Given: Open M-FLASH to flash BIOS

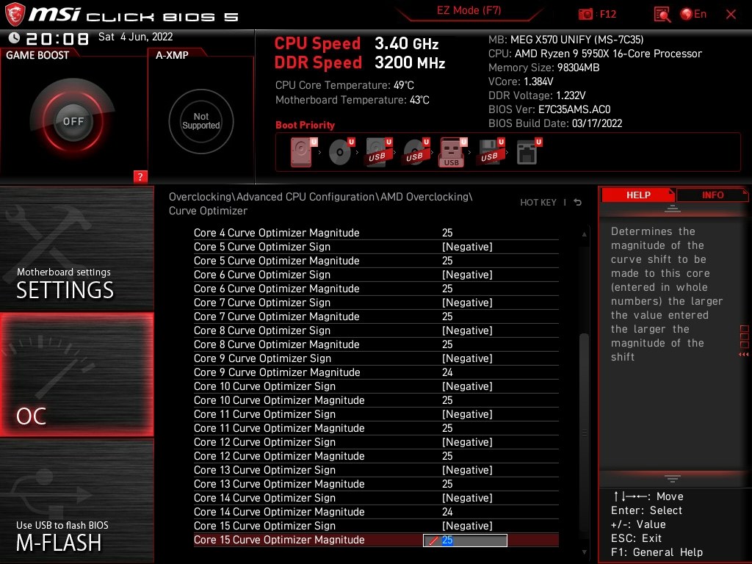Looking at the screenshot, I should [x=76, y=501].
